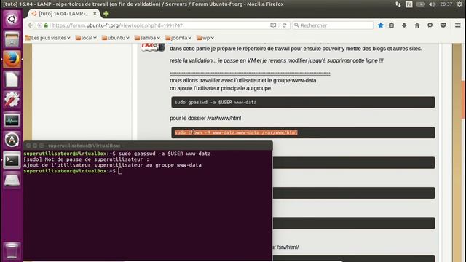Reload the page with refresh icon
Image resolution: width=466 pixels, height=262 pixels.
pyautogui.click(x=285, y=25)
